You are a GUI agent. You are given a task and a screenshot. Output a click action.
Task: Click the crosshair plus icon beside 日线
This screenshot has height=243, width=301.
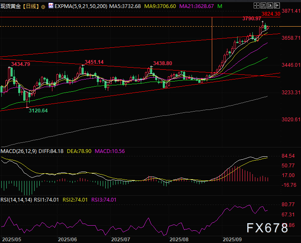click(44, 7)
